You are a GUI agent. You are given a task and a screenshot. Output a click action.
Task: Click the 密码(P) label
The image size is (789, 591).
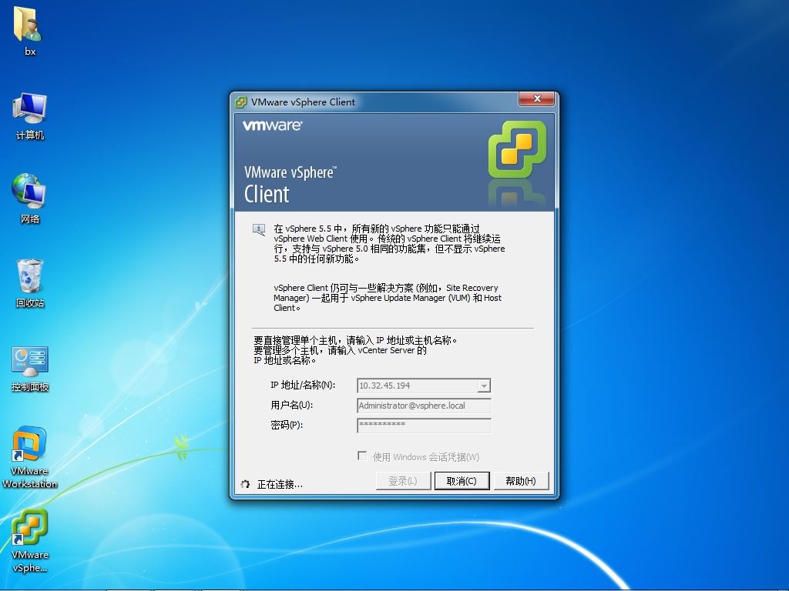coord(287,425)
